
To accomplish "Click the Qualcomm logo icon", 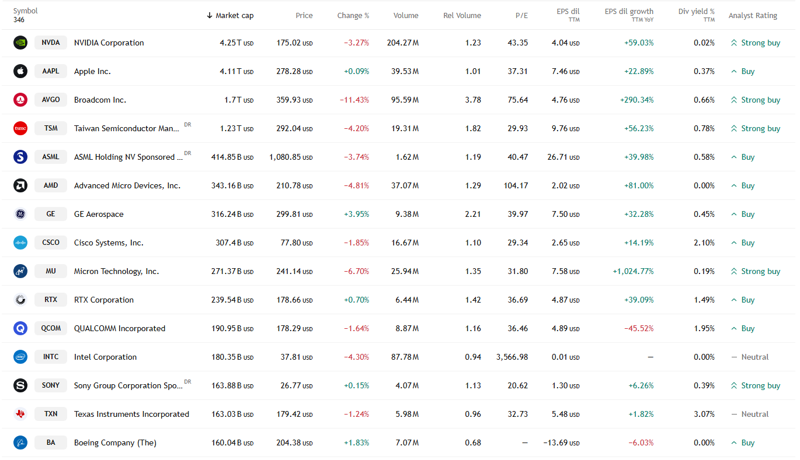I will pos(20,328).
